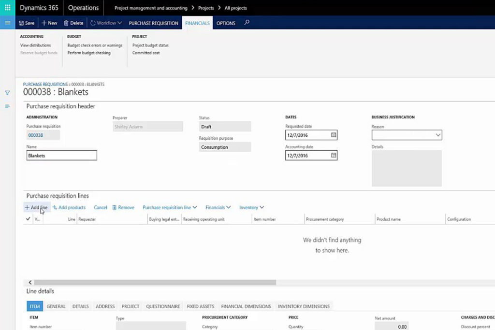Switch to General line details tab
Viewport: 495px width, 330px height.
pyautogui.click(x=56, y=306)
